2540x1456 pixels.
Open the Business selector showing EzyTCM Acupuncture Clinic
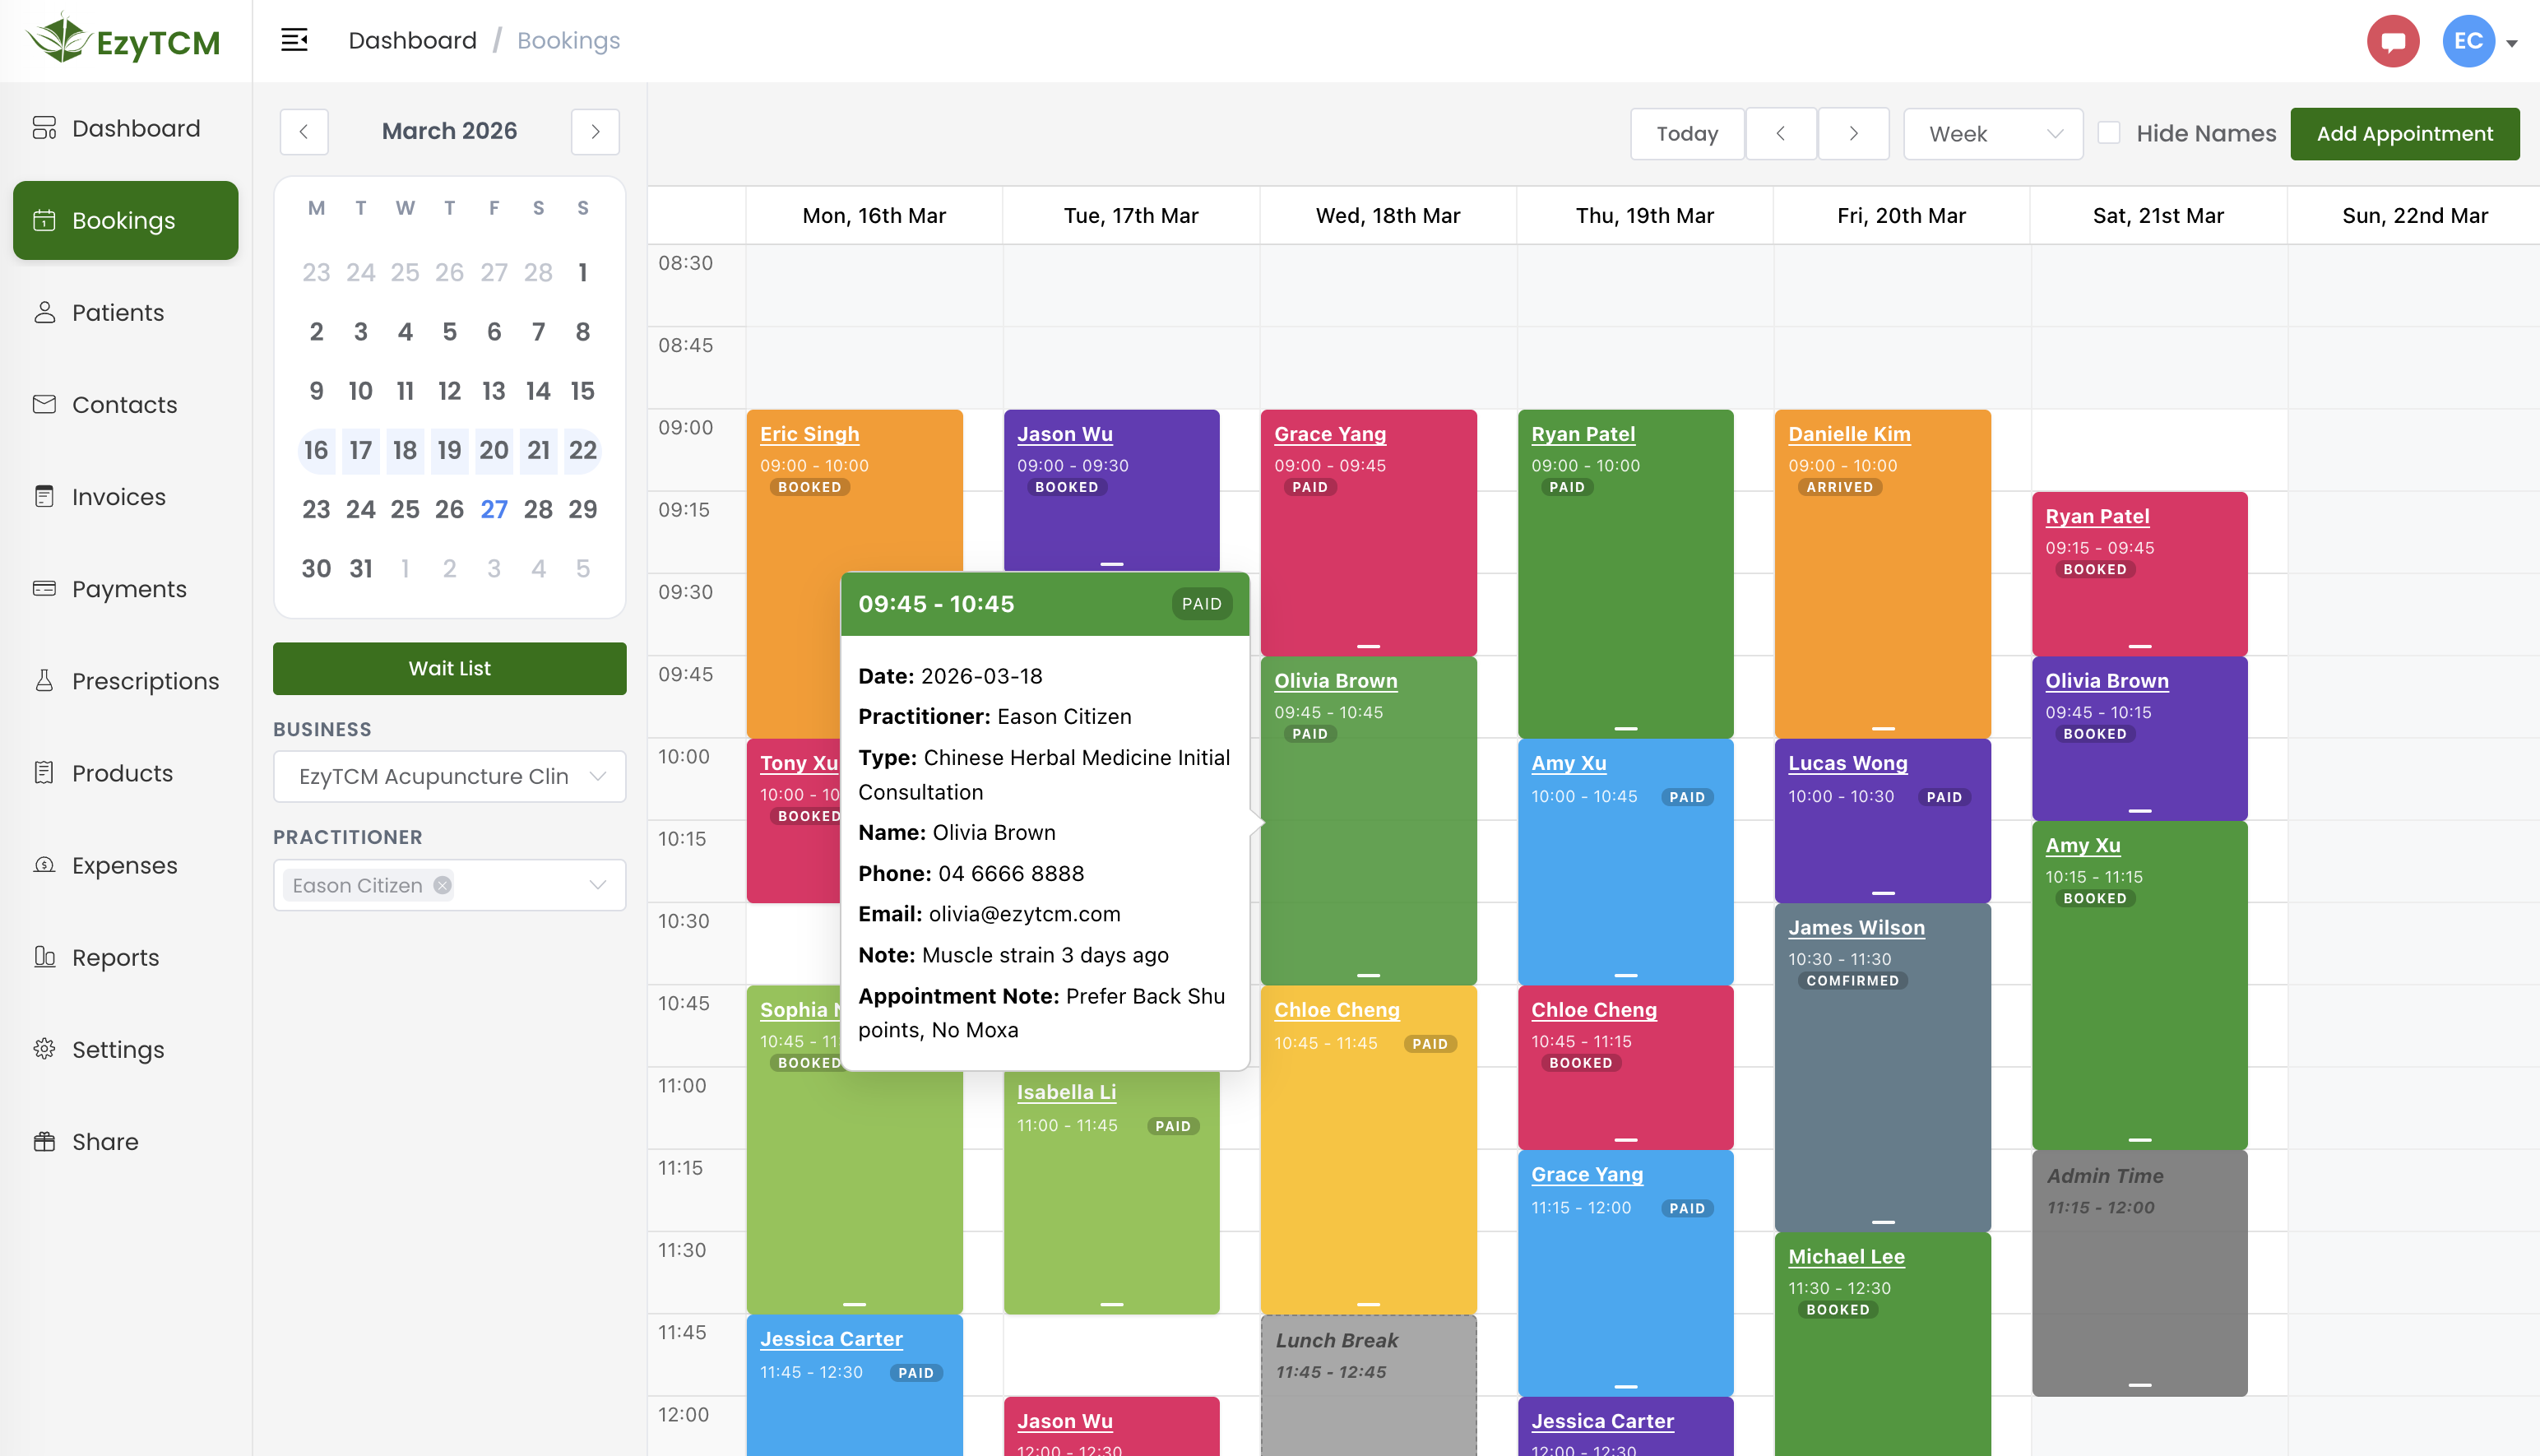[449, 776]
